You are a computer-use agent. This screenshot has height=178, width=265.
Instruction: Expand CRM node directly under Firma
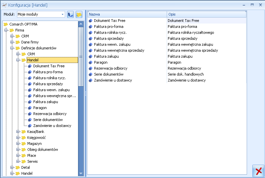coord(12,36)
